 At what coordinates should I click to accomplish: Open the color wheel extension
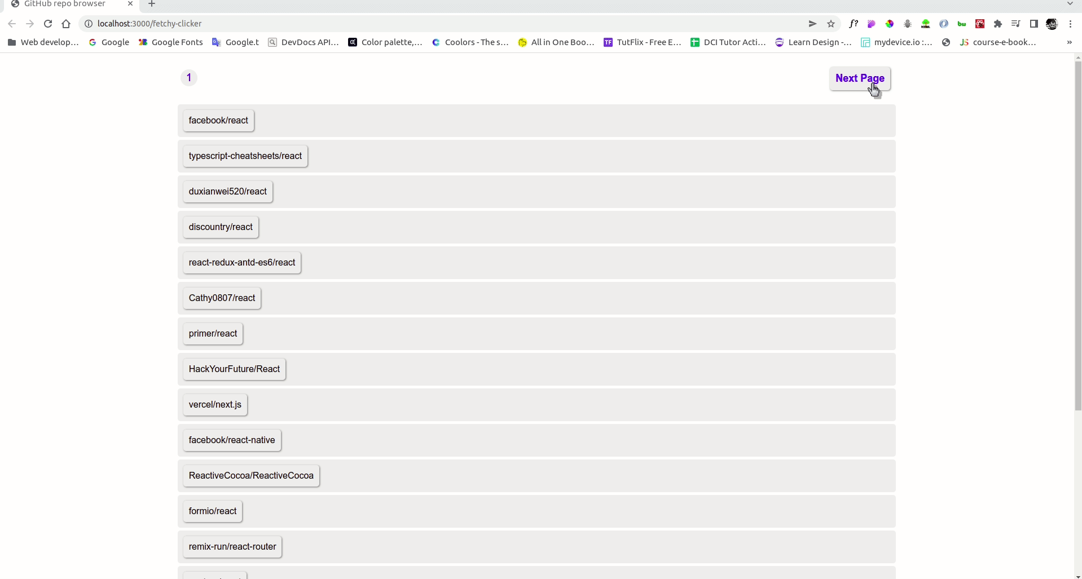point(890,24)
